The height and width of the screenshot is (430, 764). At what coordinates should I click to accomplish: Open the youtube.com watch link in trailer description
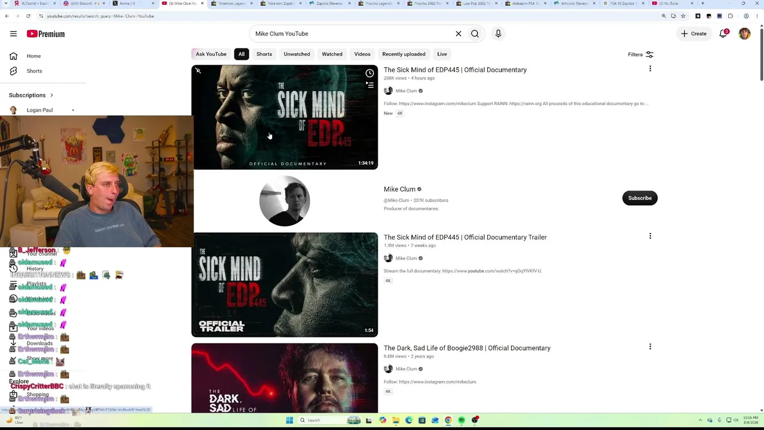click(492, 271)
